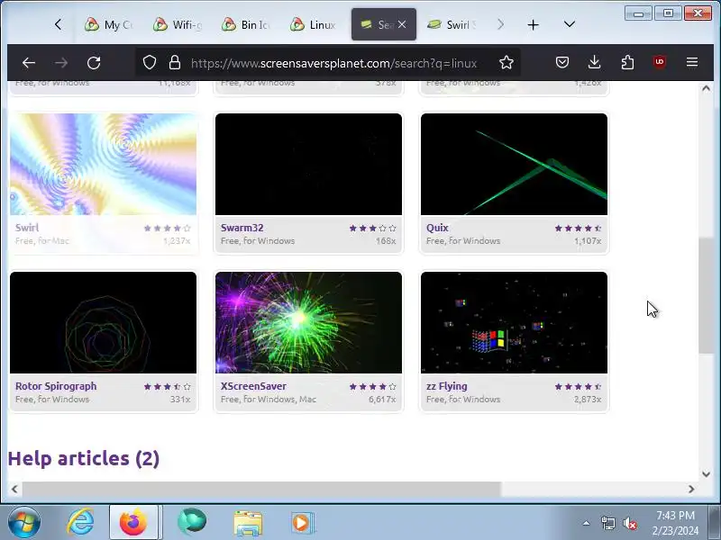The image size is (721, 540).
Task: Click the Rotor Spirograph title link
Action: (56, 386)
